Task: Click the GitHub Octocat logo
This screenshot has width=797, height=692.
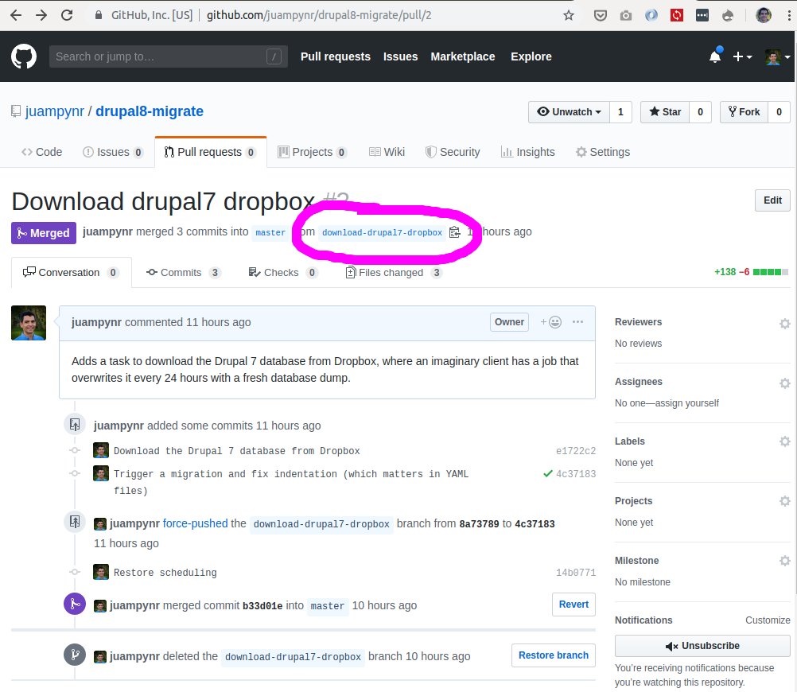Action: tap(24, 56)
